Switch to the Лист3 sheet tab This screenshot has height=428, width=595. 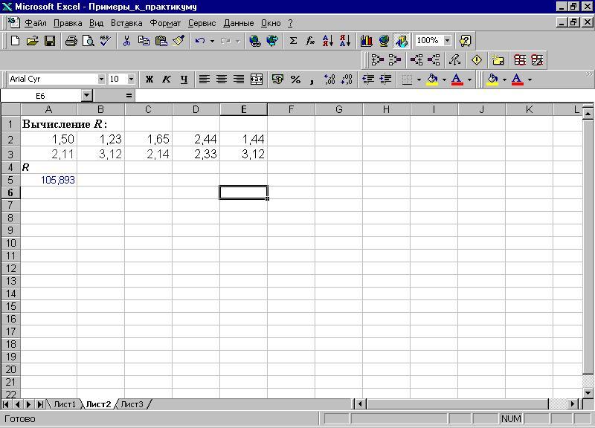(x=132, y=404)
